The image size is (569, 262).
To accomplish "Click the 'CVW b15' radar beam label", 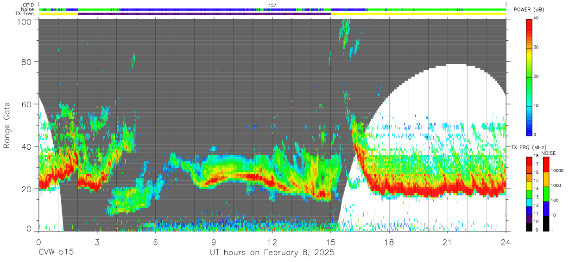I will click(56, 253).
